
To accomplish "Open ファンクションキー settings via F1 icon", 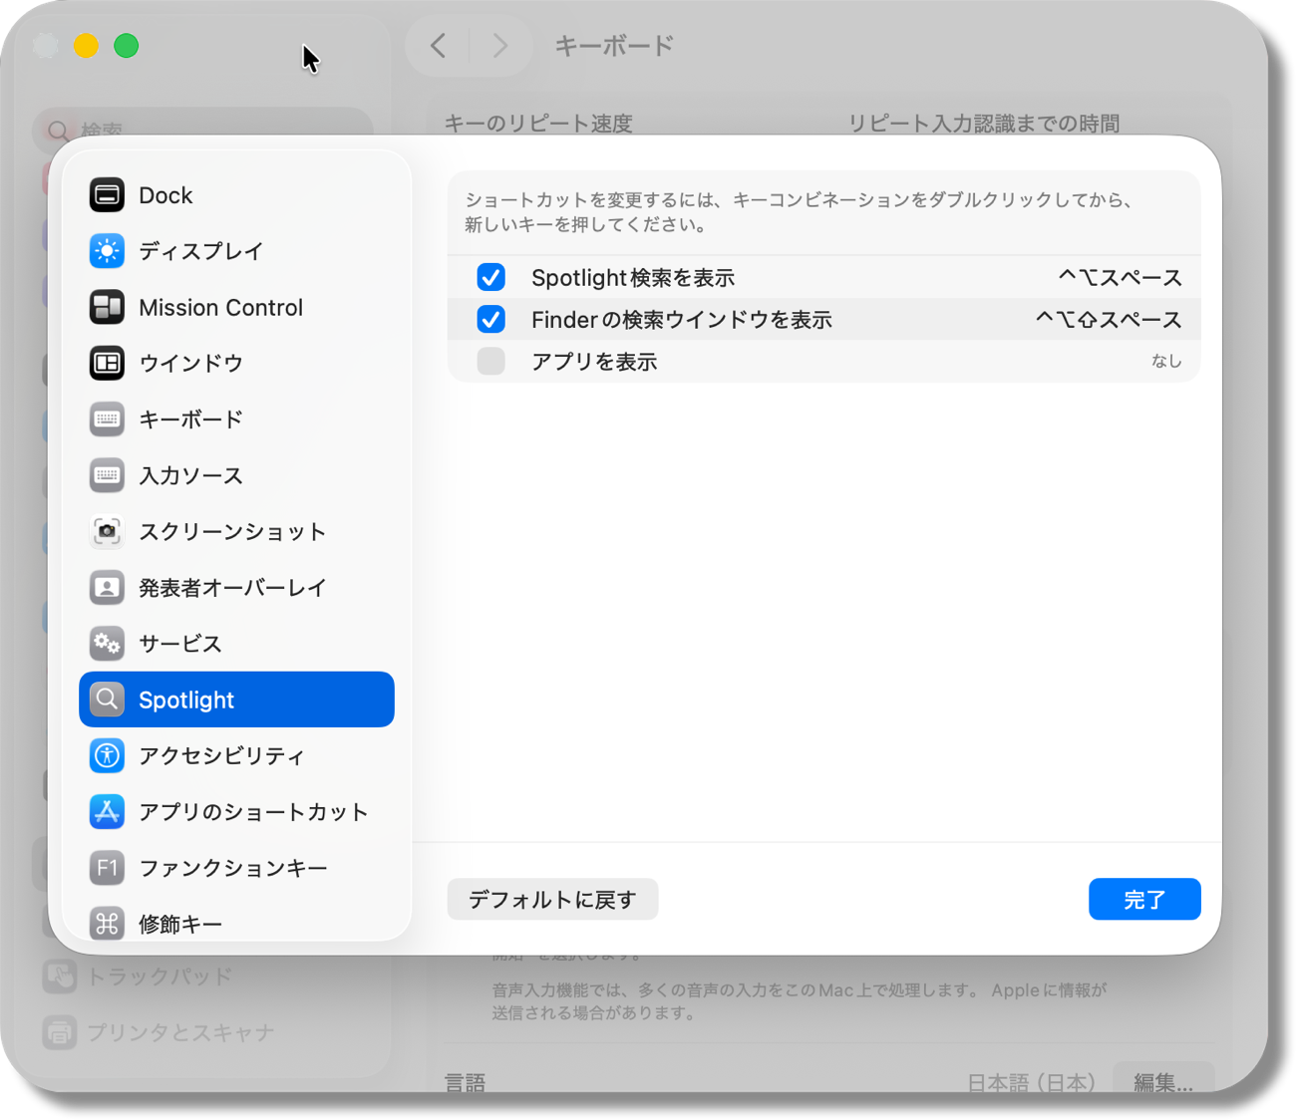I will [107, 868].
